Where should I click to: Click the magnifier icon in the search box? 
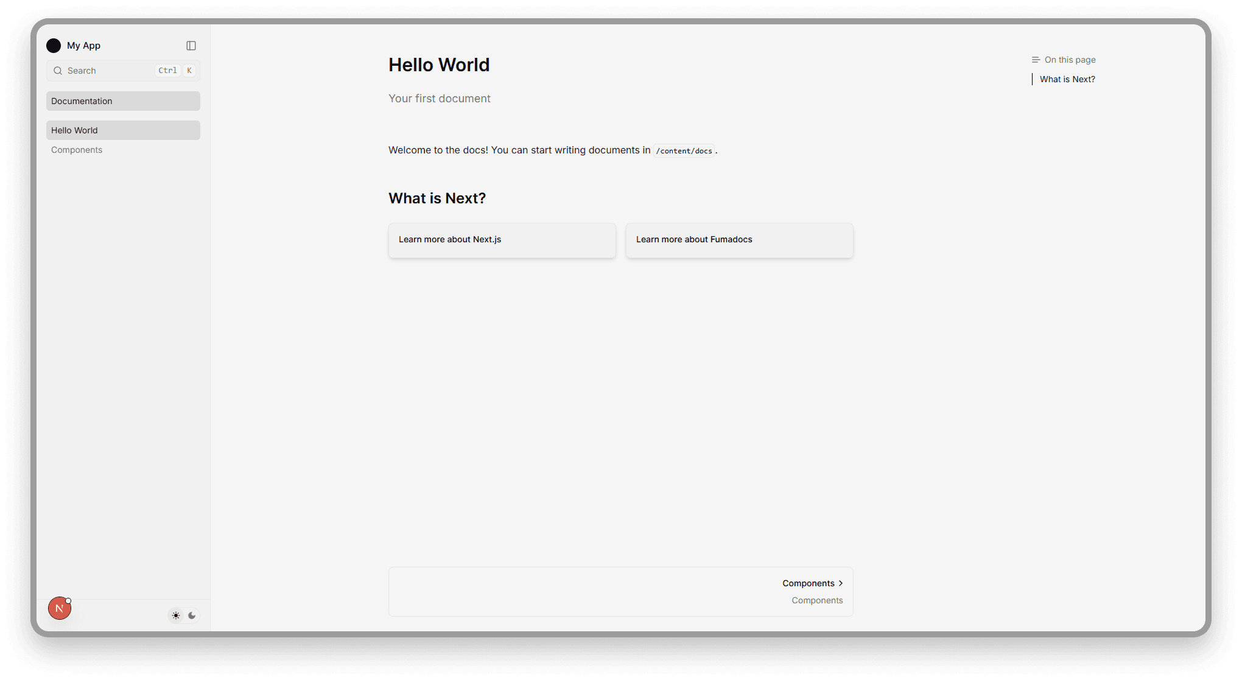tap(58, 71)
